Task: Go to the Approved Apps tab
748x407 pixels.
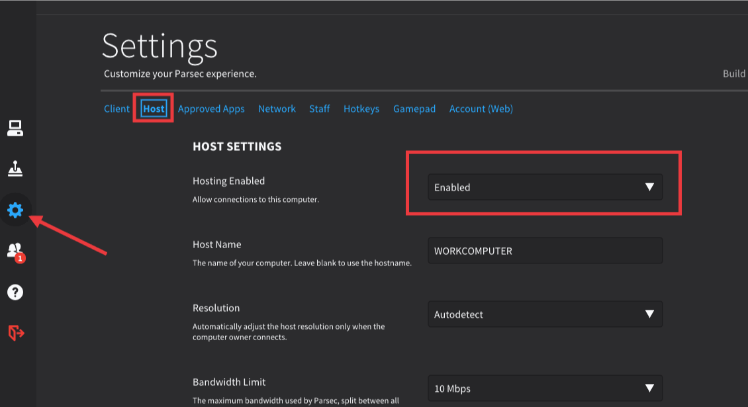Action: click(211, 109)
